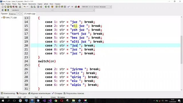Run the program with the Run icon

pos(59,7)
